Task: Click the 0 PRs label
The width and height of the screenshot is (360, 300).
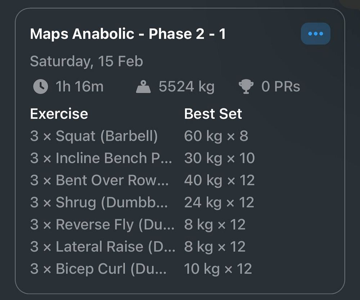Action: click(x=281, y=87)
